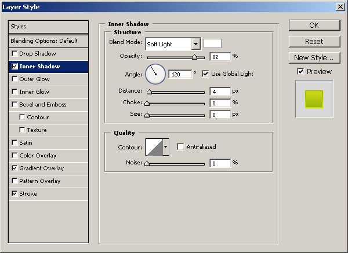Click the contour curve thumbnail
The image size is (348, 253).
click(x=154, y=147)
